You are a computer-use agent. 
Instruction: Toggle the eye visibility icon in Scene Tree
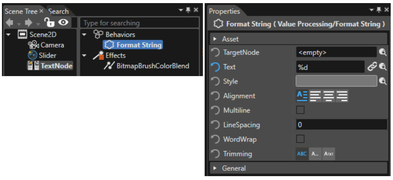(63, 22)
